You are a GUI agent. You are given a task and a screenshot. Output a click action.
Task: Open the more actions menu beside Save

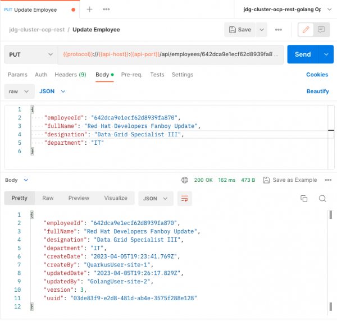tap(279, 30)
